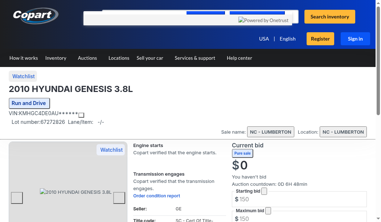Screen dimensions: 381x222
Task: Show next vehicle image
Action: click(x=119, y=198)
